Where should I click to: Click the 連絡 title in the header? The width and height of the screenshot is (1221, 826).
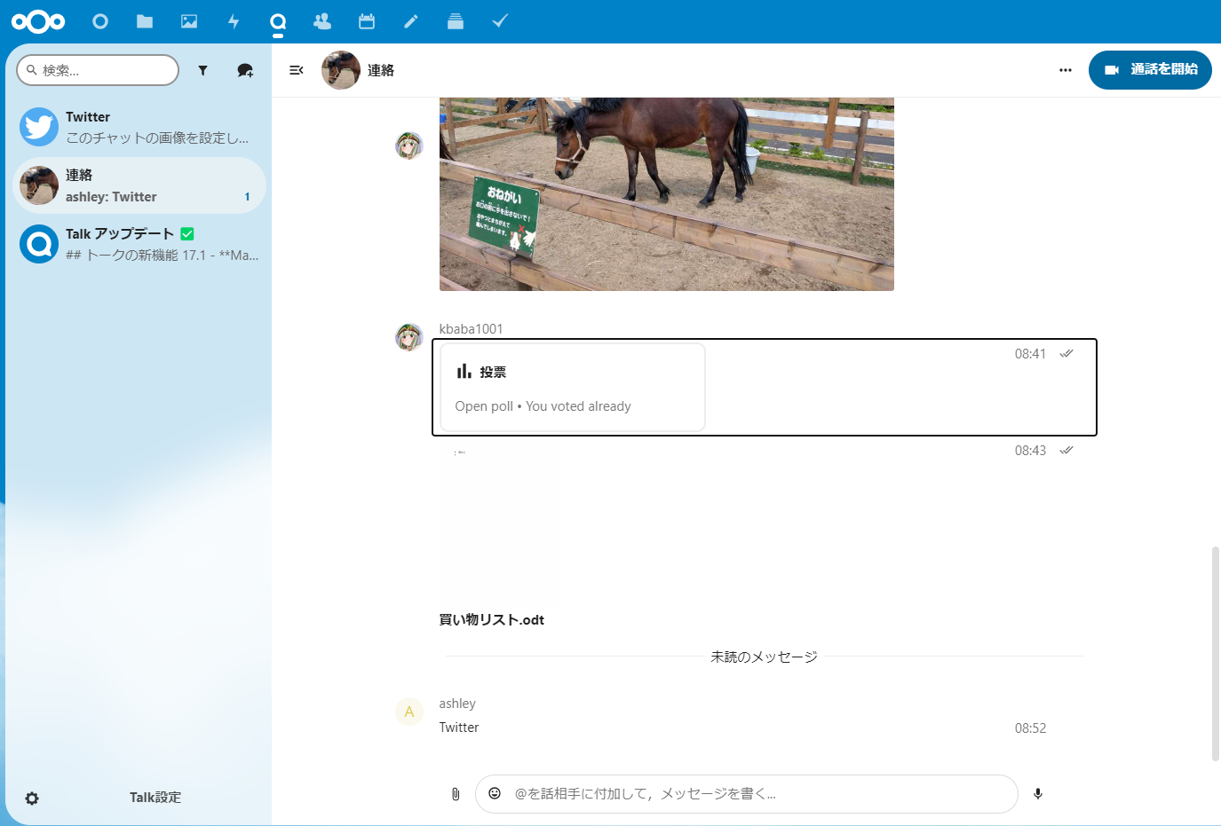pos(381,70)
